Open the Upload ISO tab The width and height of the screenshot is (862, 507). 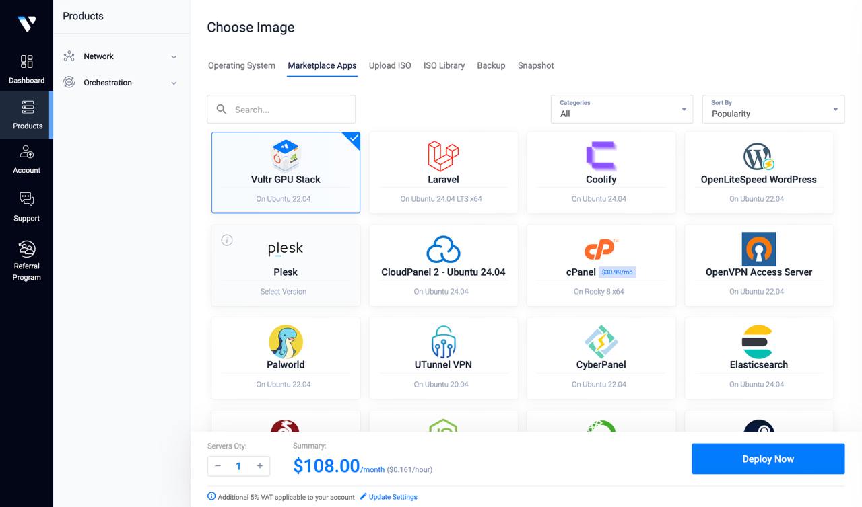390,65
